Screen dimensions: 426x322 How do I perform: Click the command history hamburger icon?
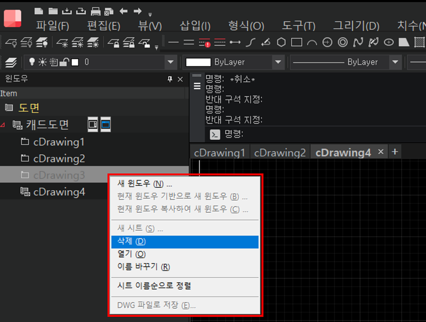pyautogui.click(x=197, y=86)
